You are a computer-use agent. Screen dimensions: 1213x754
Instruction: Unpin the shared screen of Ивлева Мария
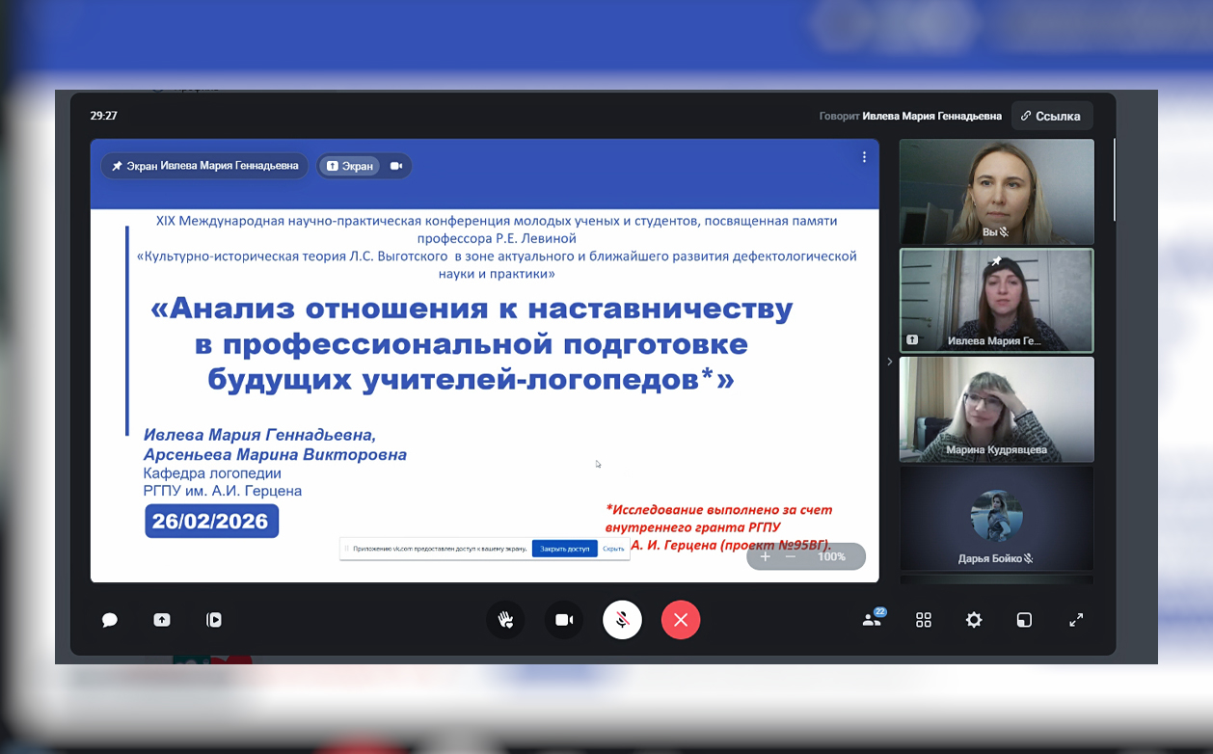116,166
